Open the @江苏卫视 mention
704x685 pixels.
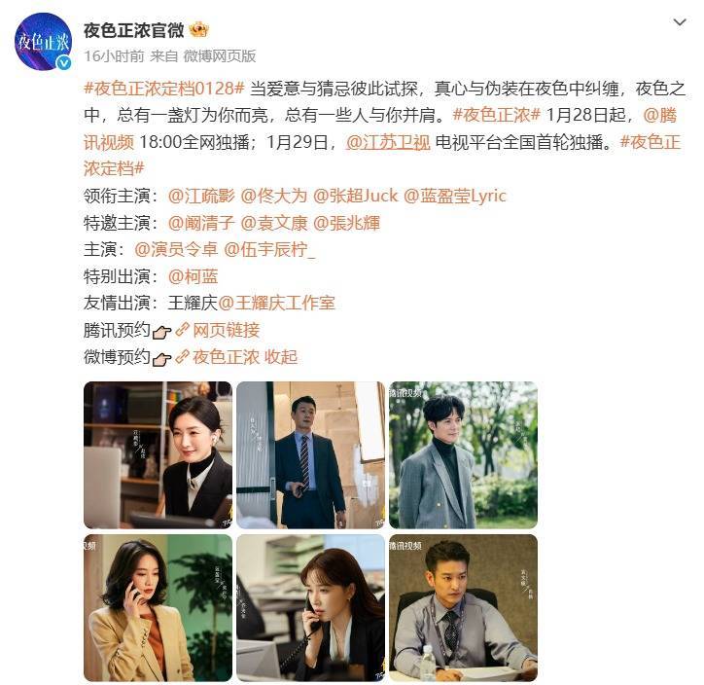[388, 142]
